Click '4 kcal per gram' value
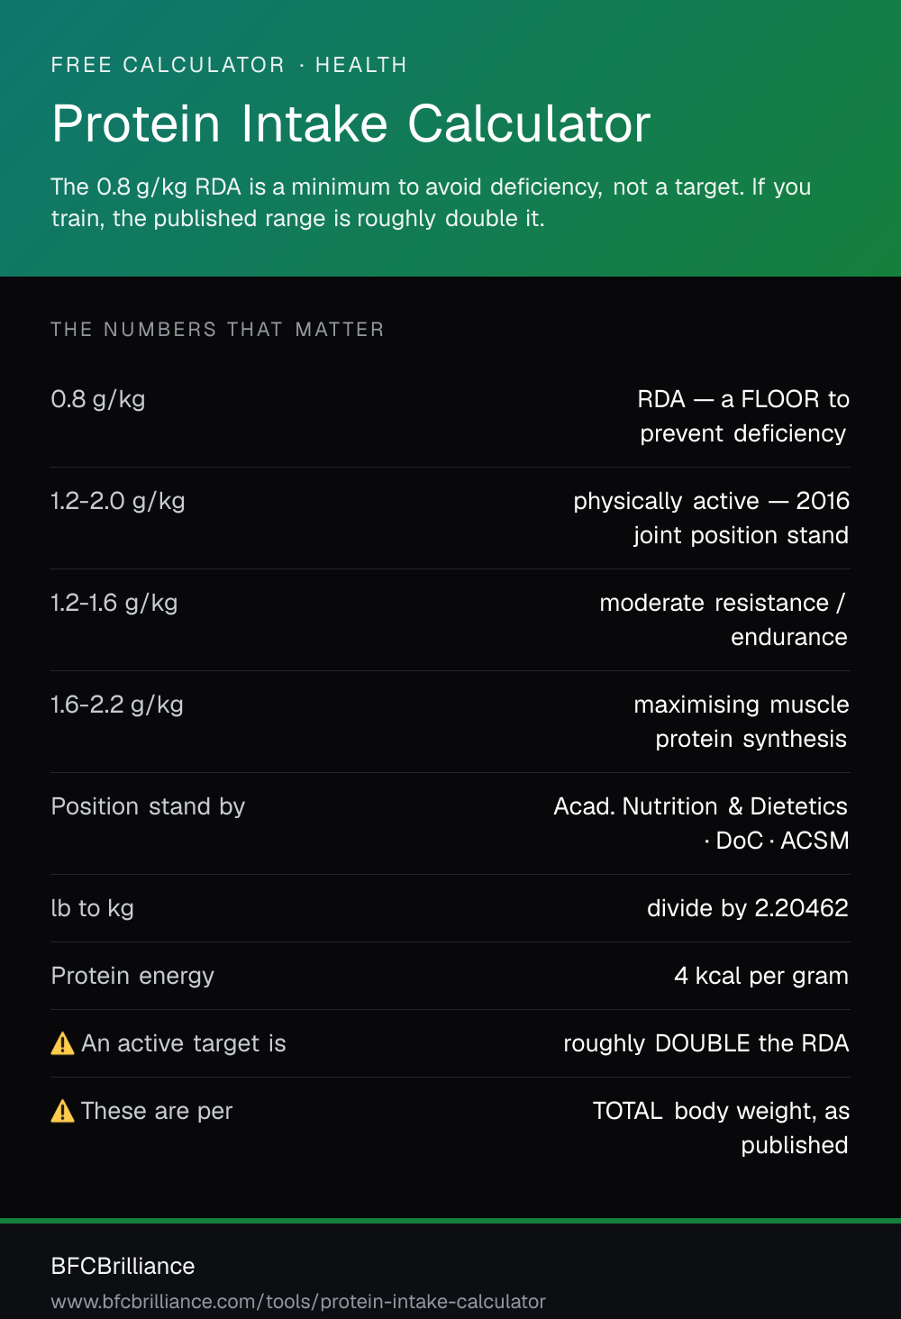This screenshot has width=901, height=1319. [761, 976]
